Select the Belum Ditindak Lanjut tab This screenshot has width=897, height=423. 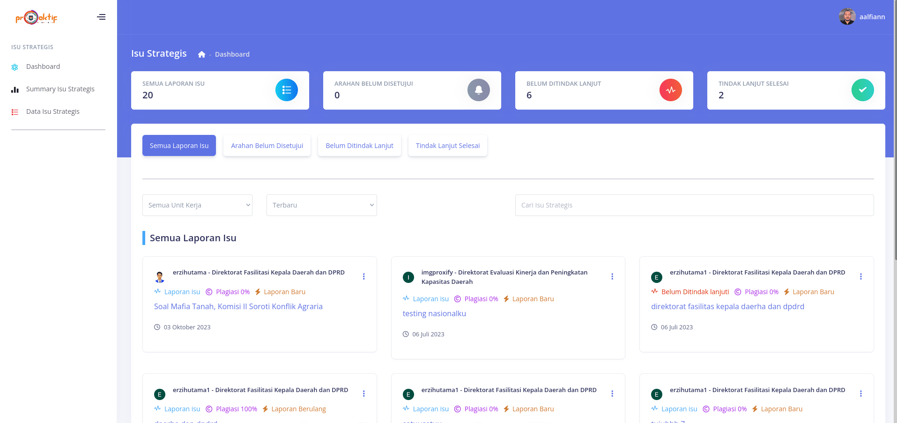pyautogui.click(x=359, y=146)
